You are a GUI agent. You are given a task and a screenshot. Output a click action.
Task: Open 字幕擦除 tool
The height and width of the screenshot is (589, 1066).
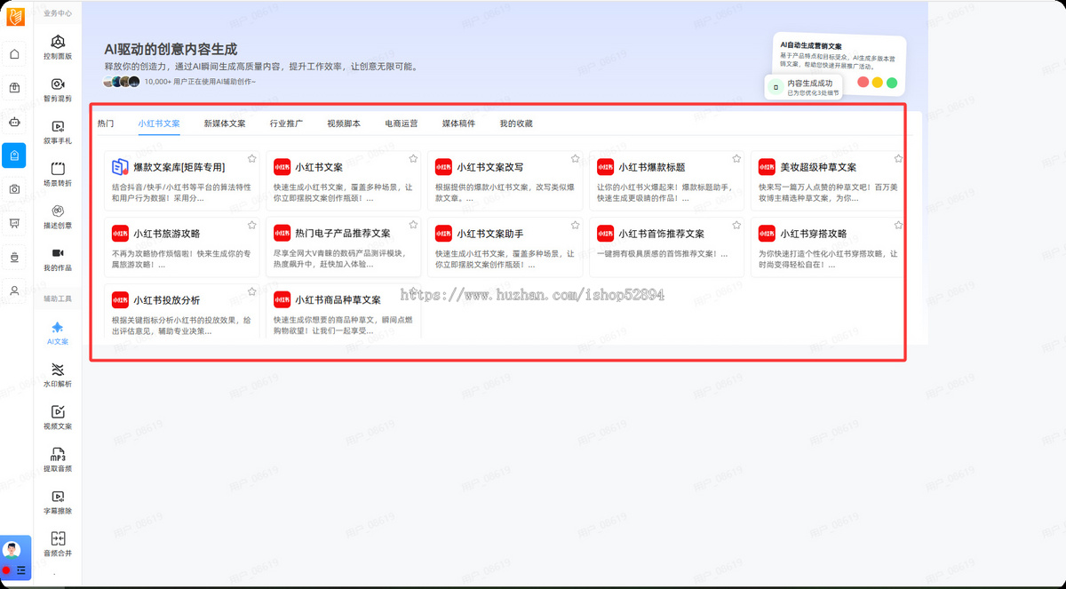(x=58, y=502)
